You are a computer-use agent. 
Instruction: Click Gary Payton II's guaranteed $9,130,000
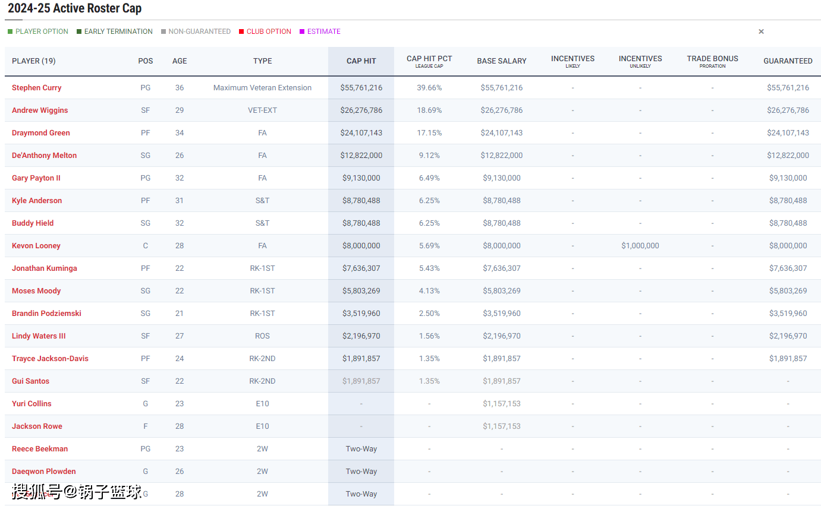(788, 178)
